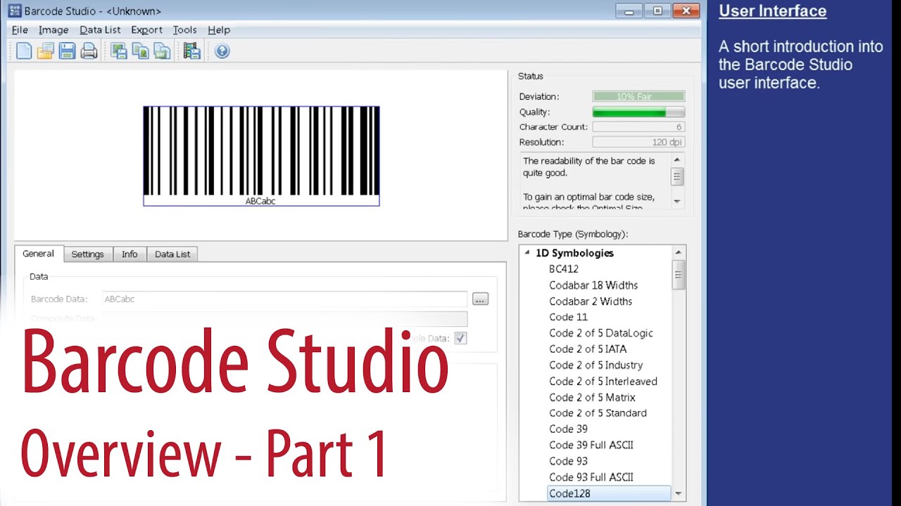This screenshot has height=506, width=901.
Task: Click the Copy as metafile icon
Action: [162, 51]
